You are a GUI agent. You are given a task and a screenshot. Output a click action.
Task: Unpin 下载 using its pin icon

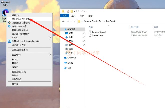coord(84,37)
